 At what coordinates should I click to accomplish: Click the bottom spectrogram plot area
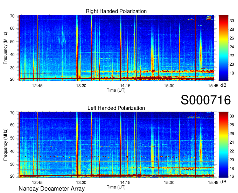(116, 145)
